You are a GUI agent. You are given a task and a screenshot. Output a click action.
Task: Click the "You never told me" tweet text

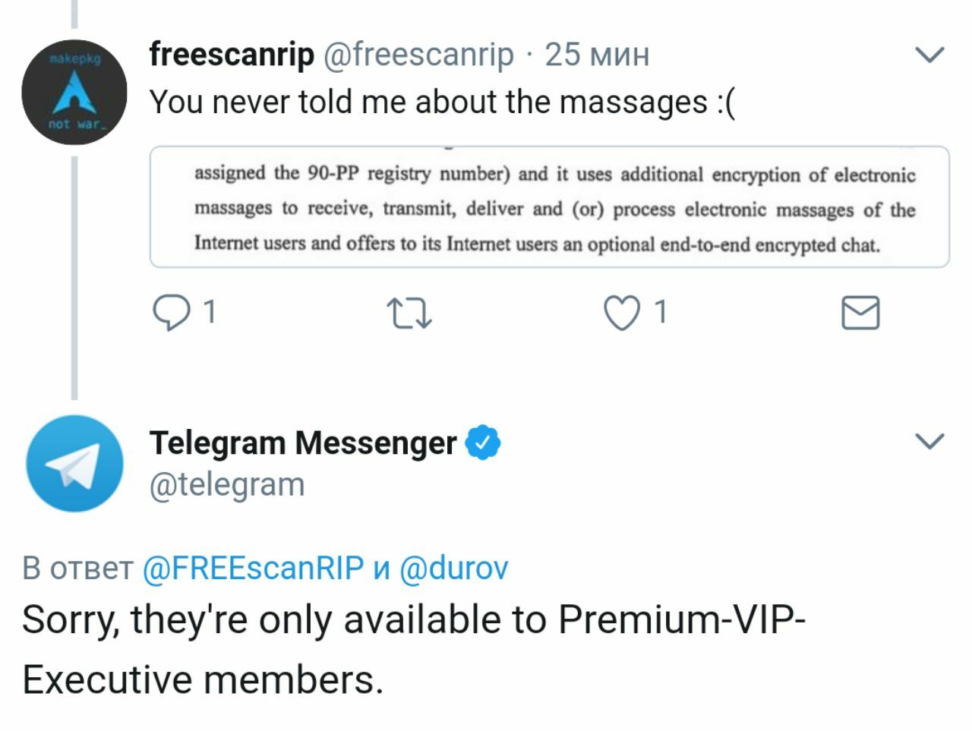(442, 102)
